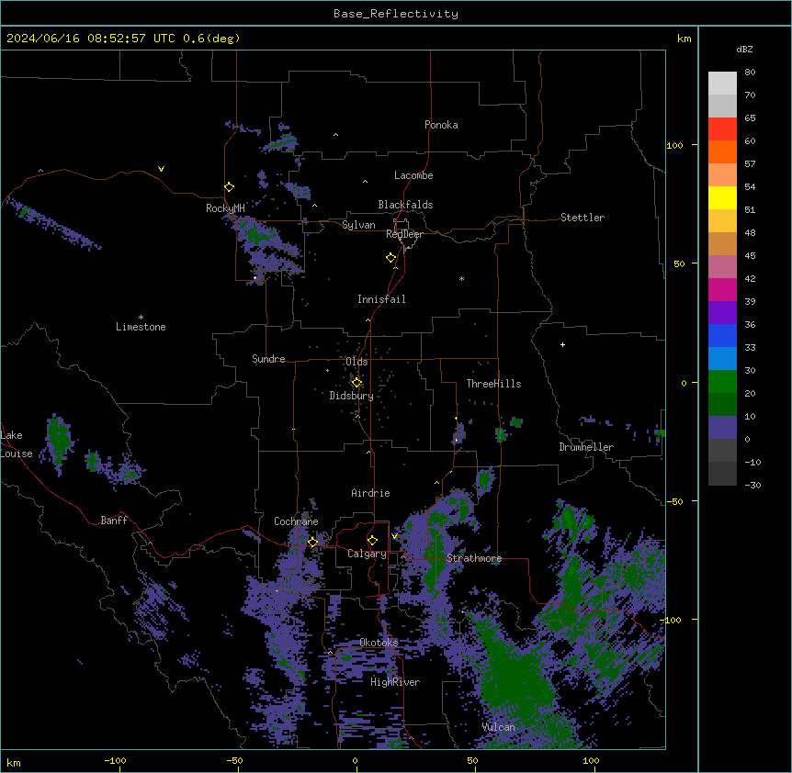Select the bright green 30-20 dBZ legend swatch

(x=722, y=382)
